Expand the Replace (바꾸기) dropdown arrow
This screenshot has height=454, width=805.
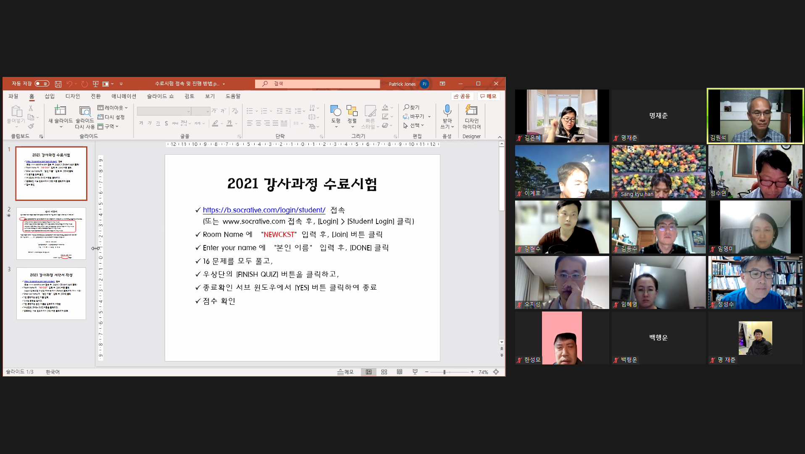[x=429, y=116]
